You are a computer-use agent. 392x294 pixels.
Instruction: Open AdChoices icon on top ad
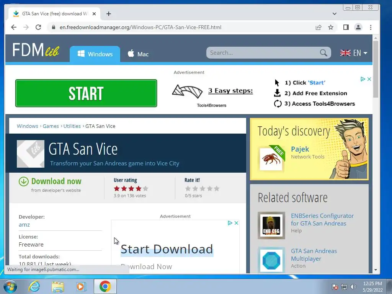[x=363, y=79]
